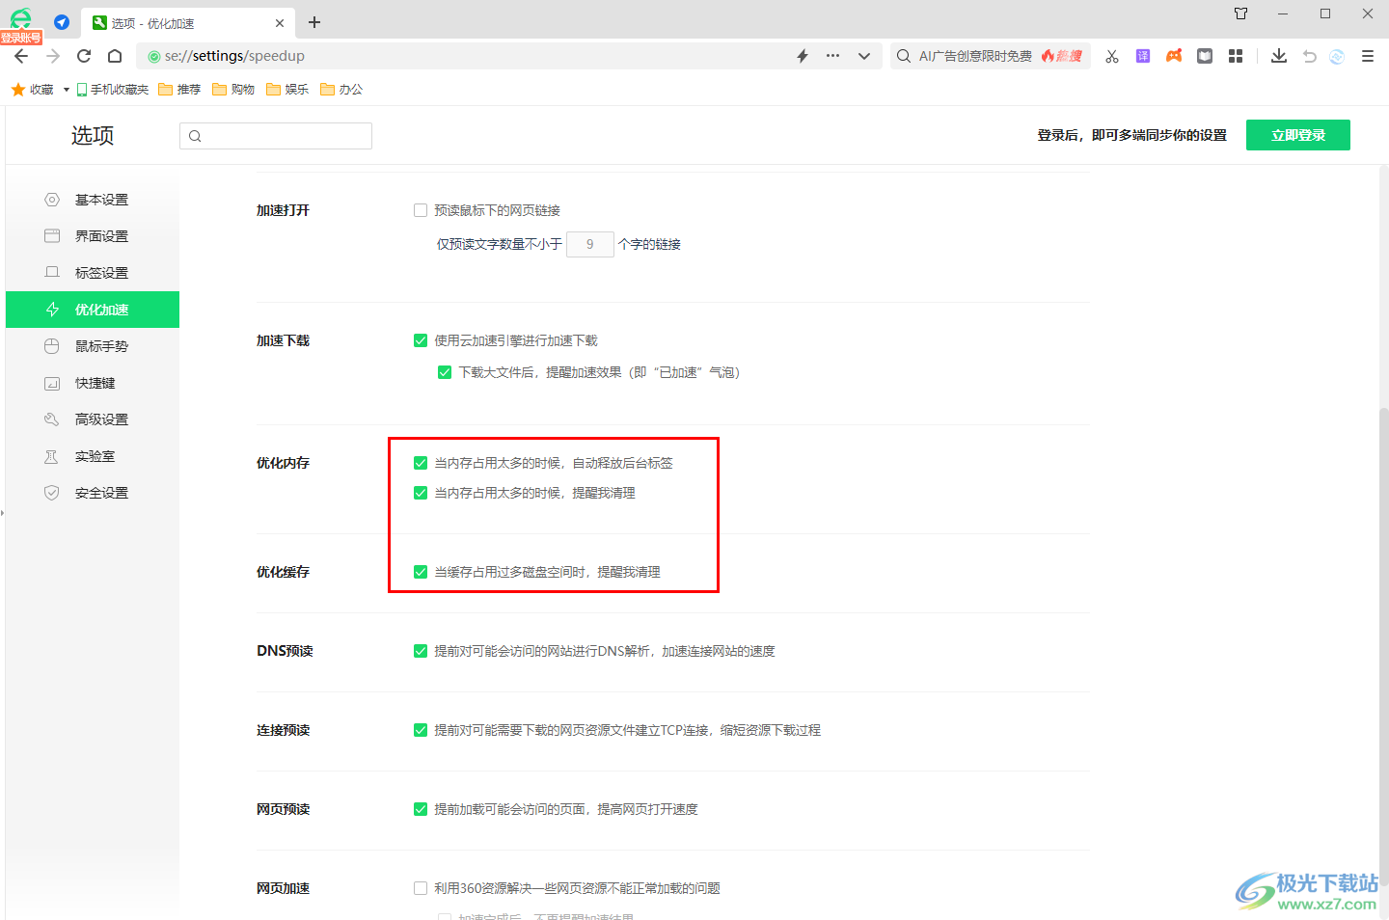Open 高级设置 in sidebar
1389x920 pixels.
[93, 419]
